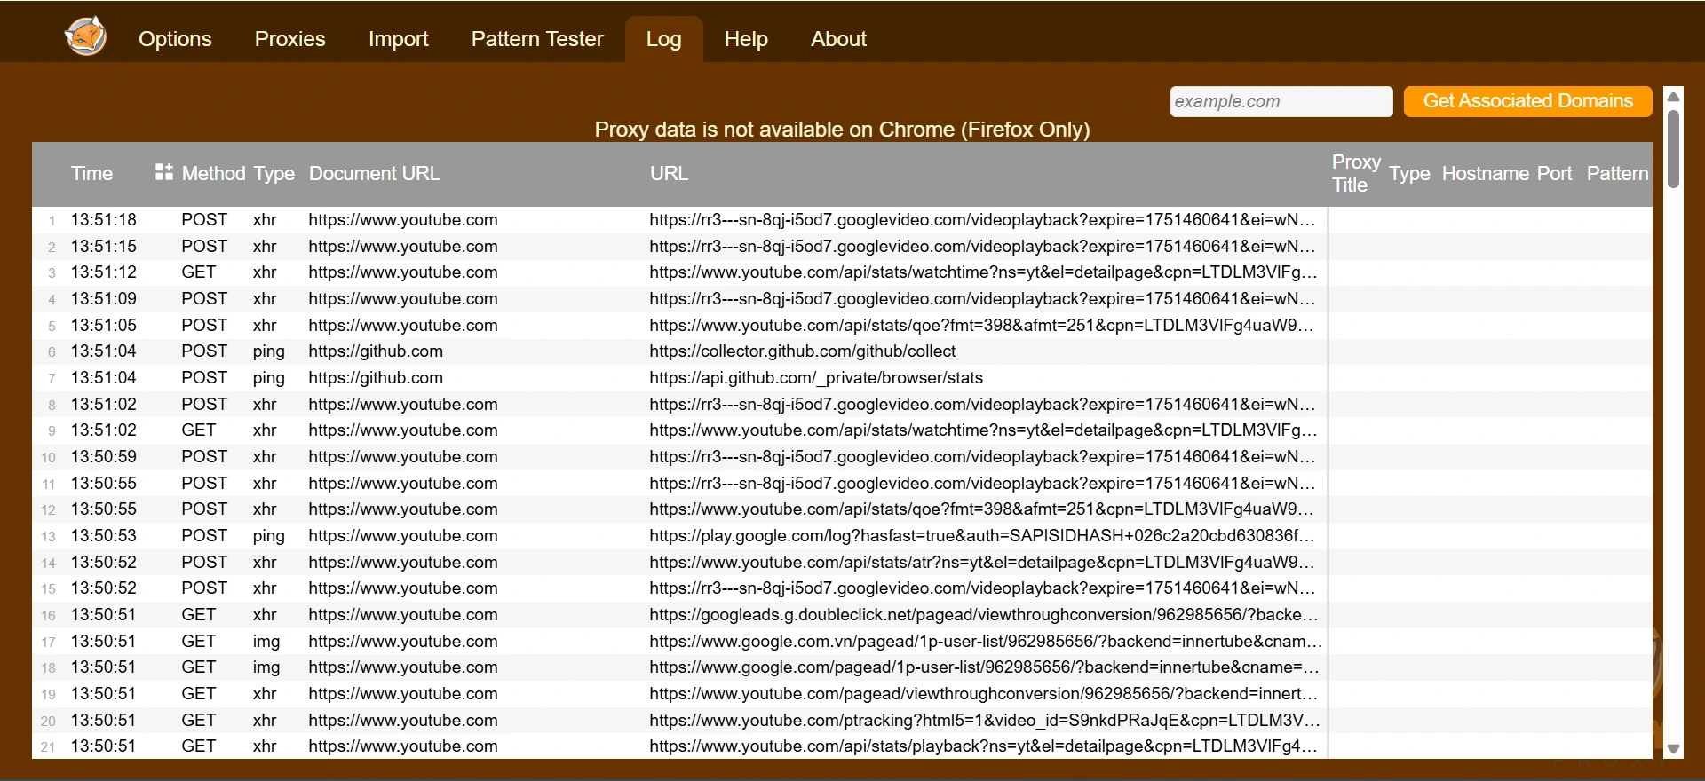Click the grid icon beside Method header
Viewport: 1705px width, 781px height.
tap(163, 172)
